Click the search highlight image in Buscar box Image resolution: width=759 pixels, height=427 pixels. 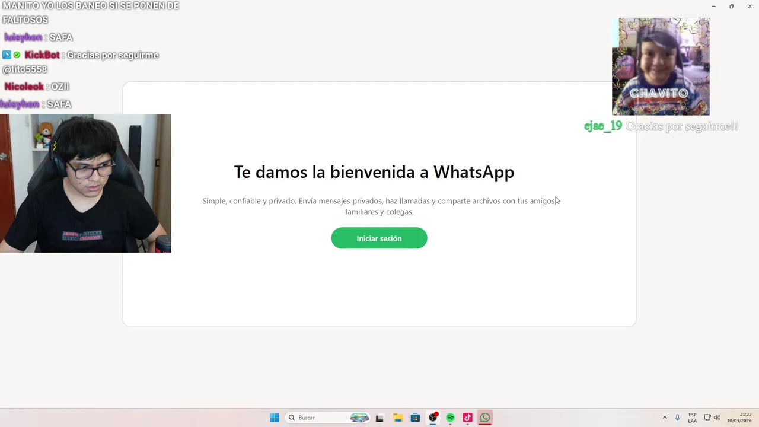click(359, 418)
